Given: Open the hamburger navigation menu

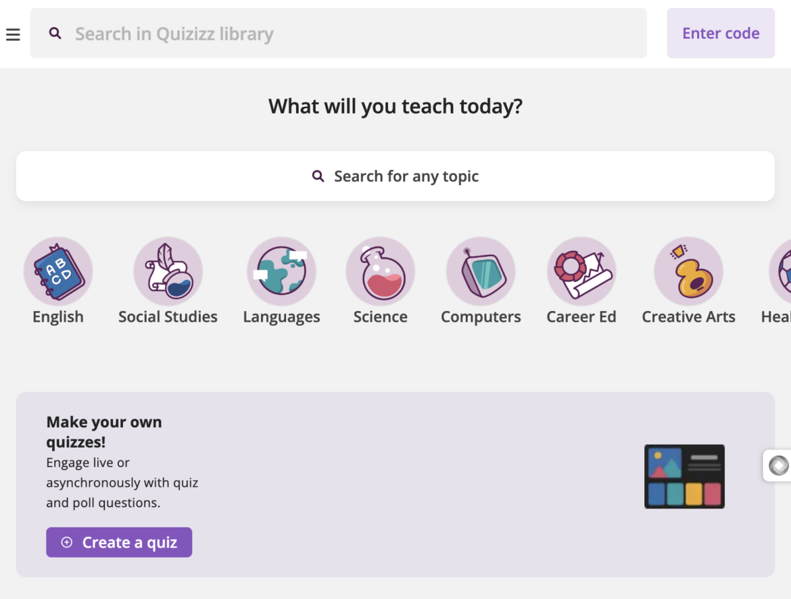Looking at the screenshot, I should tap(13, 34).
